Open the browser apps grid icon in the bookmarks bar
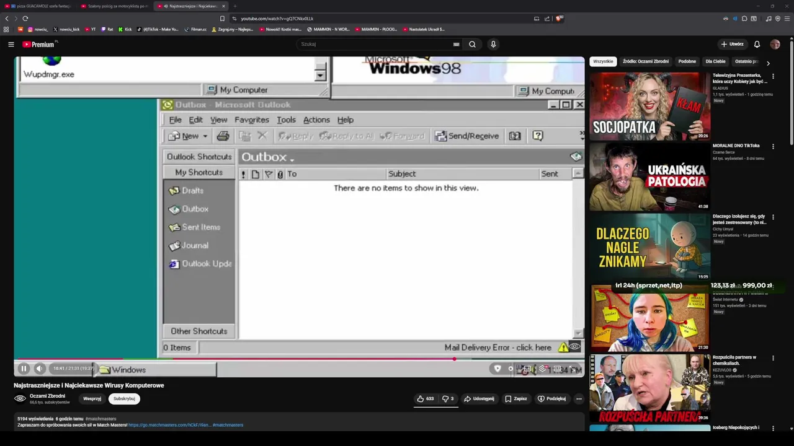The width and height of the screenshot is (794, 446). [x=6, y=29]
